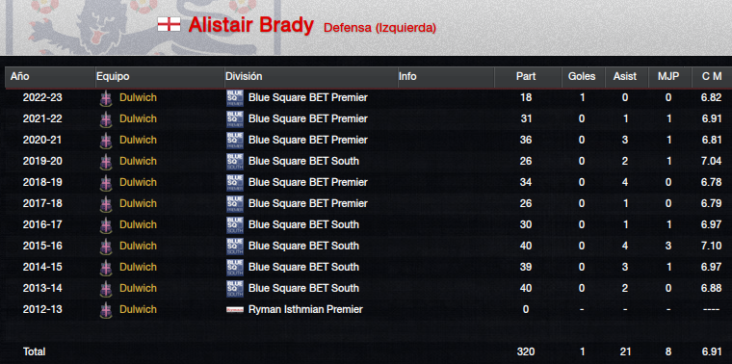Image resolution: width=732 pixels, height=364 pixels.
Task: Open Dulwich team link in 2015-16 row
Action: (138, 246)
